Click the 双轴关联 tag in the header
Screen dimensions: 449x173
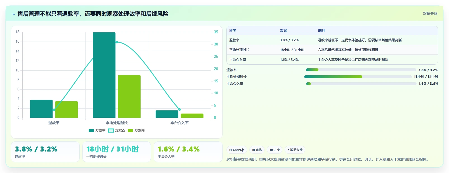click(430, 14)
